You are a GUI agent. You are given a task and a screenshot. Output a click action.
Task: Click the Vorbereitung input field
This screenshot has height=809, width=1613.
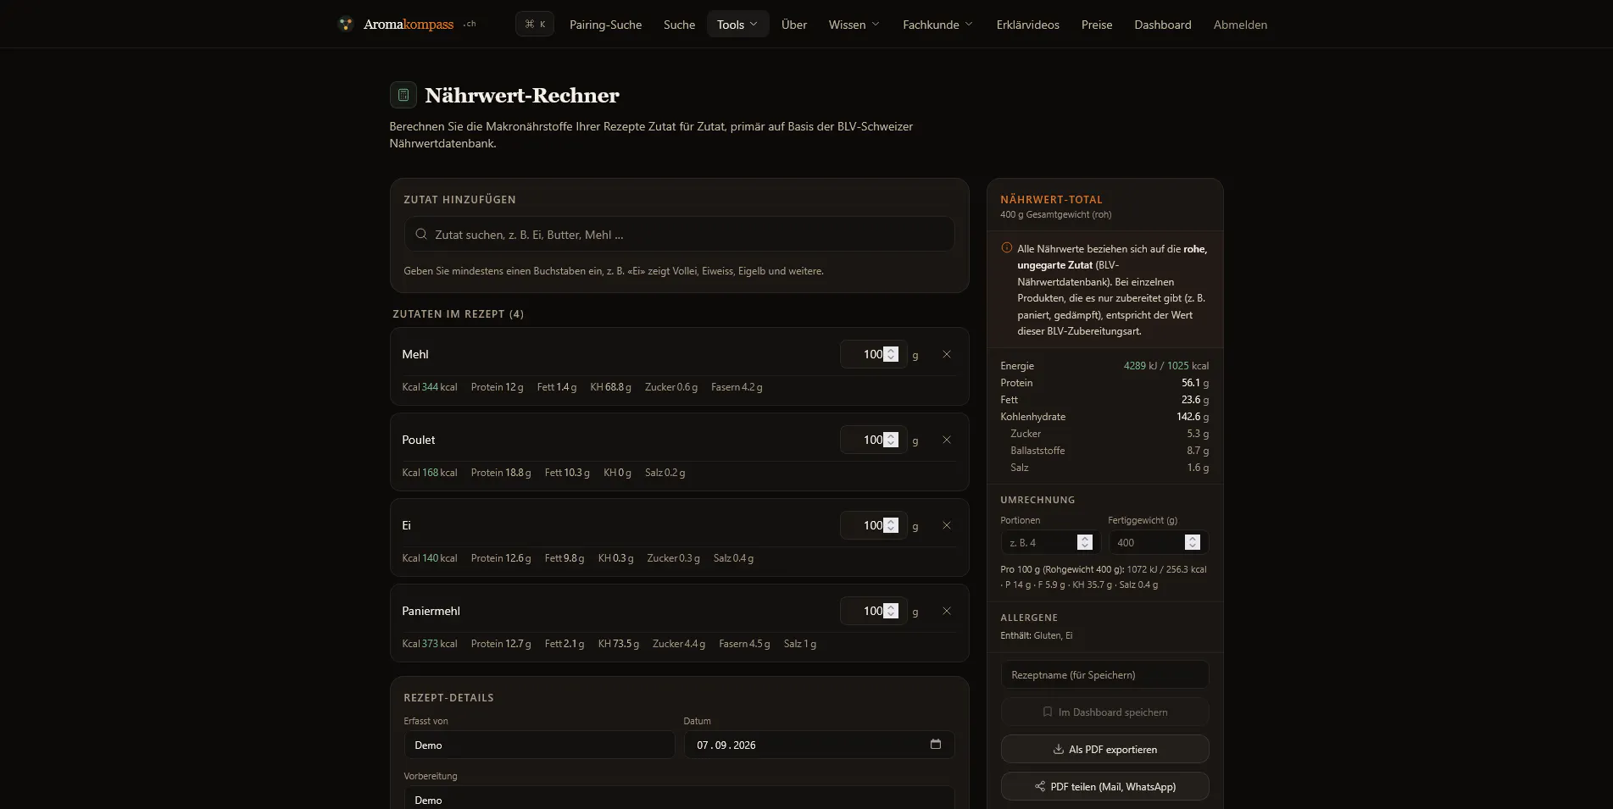tap(679, 799)
